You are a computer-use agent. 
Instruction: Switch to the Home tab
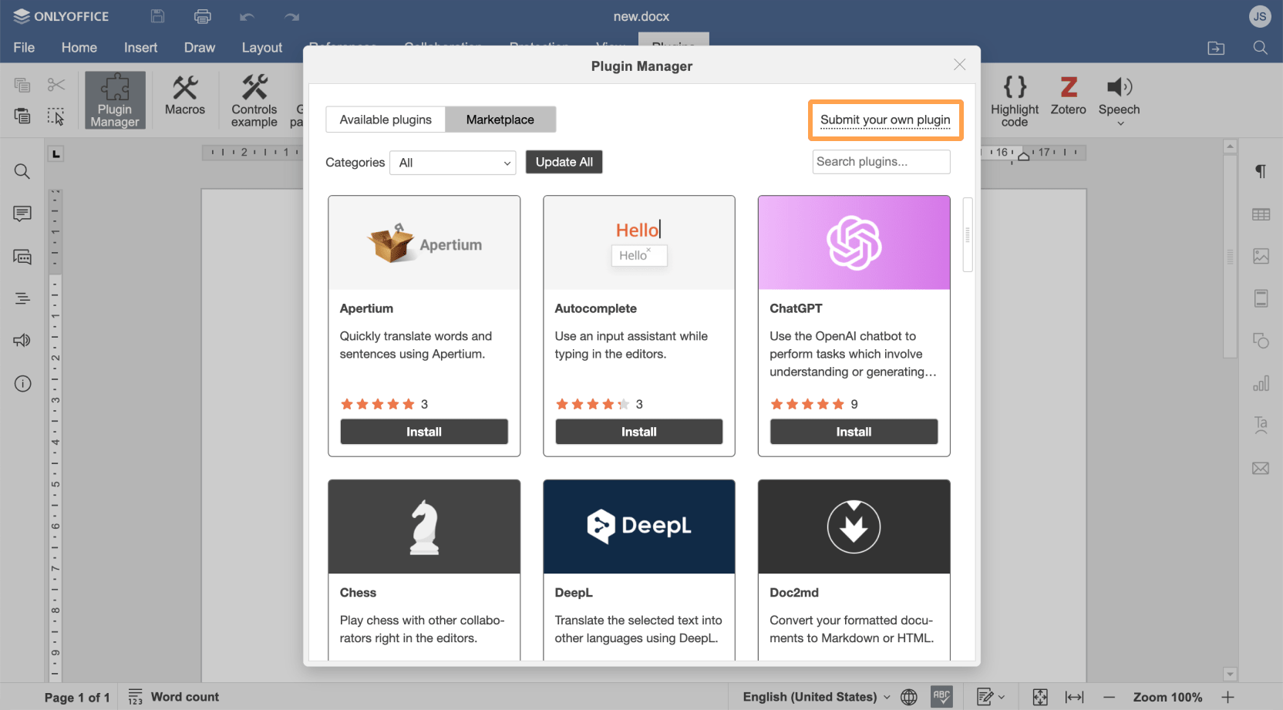(79, 48)
